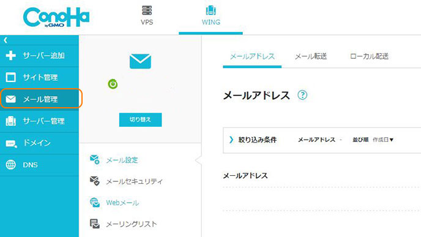Click the メール設定 gear envelope icon
Screen dimensions: 421x237
point(94,160)
